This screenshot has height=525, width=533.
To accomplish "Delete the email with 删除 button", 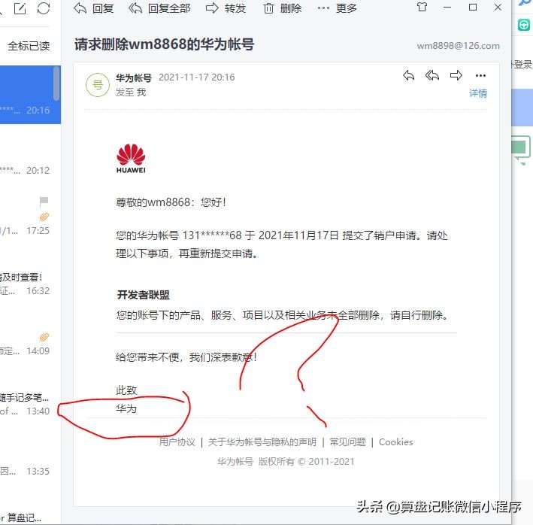I will coord(282,8).
